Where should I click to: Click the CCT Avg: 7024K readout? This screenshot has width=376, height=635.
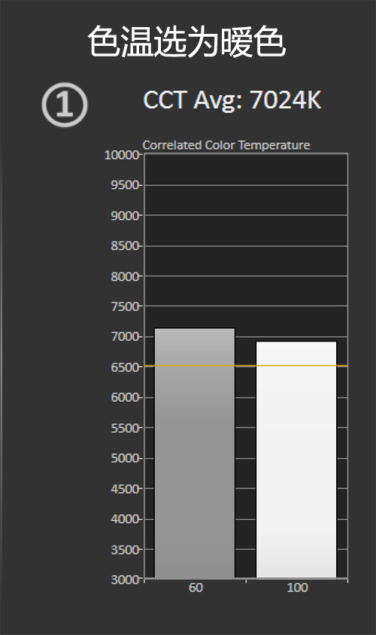[232, 99]
